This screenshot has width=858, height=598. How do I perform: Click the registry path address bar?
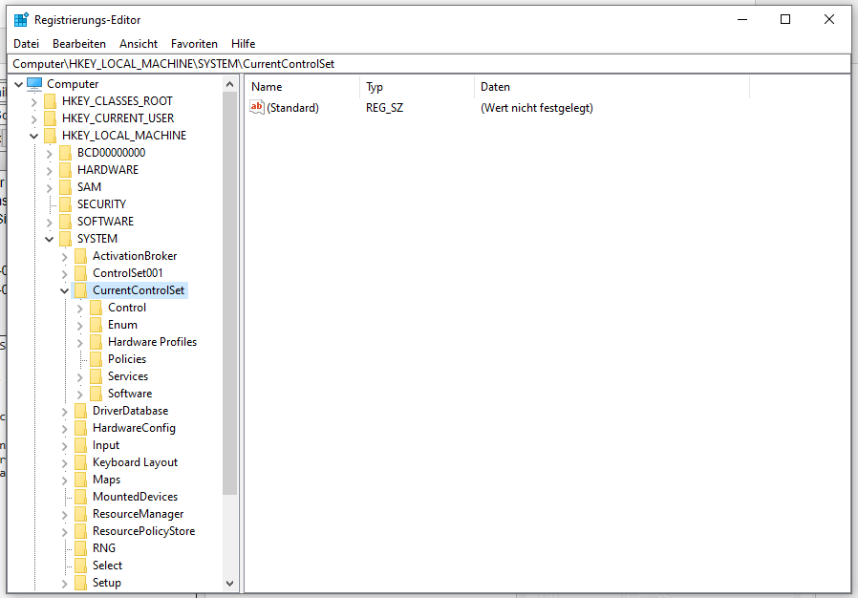click(429, 64)
